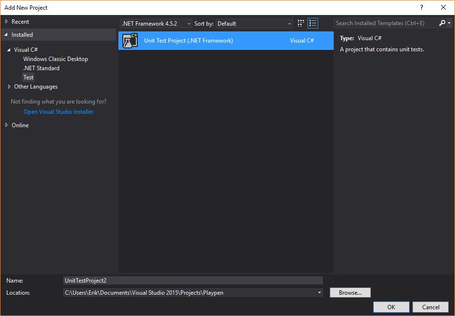Focus the Search Installed Templates box
The width and height of the screenshot is (455, 316).
386,23
